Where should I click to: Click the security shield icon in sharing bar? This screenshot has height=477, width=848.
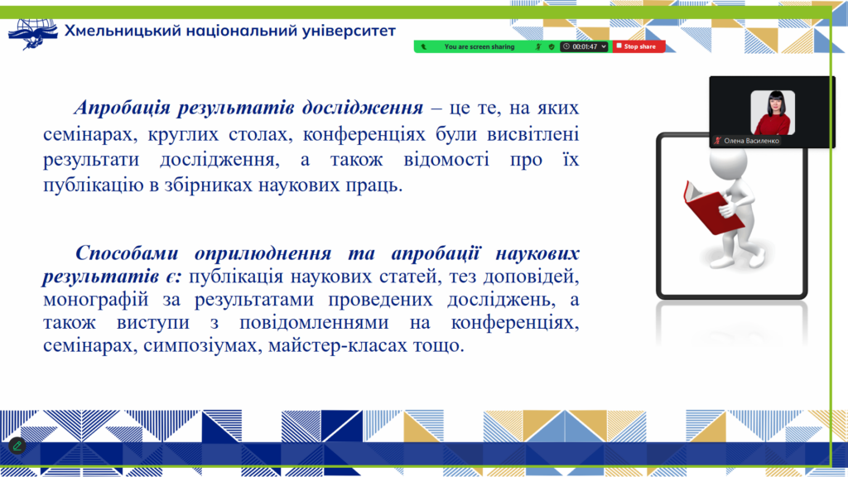point(552,47)
